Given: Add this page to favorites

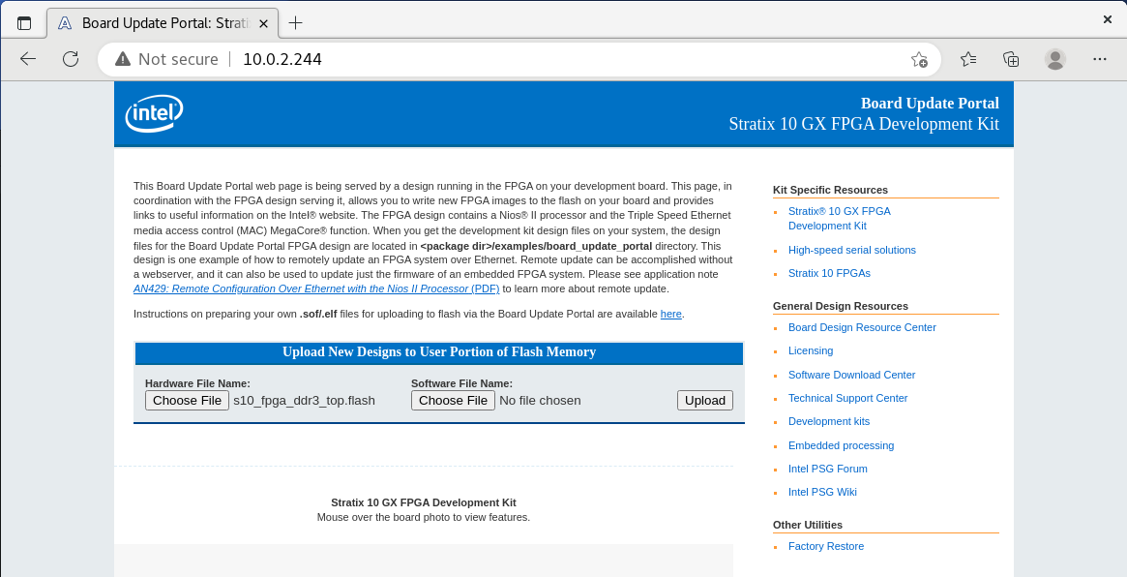Looking at the screenshot, I should [x=917, y=59].
